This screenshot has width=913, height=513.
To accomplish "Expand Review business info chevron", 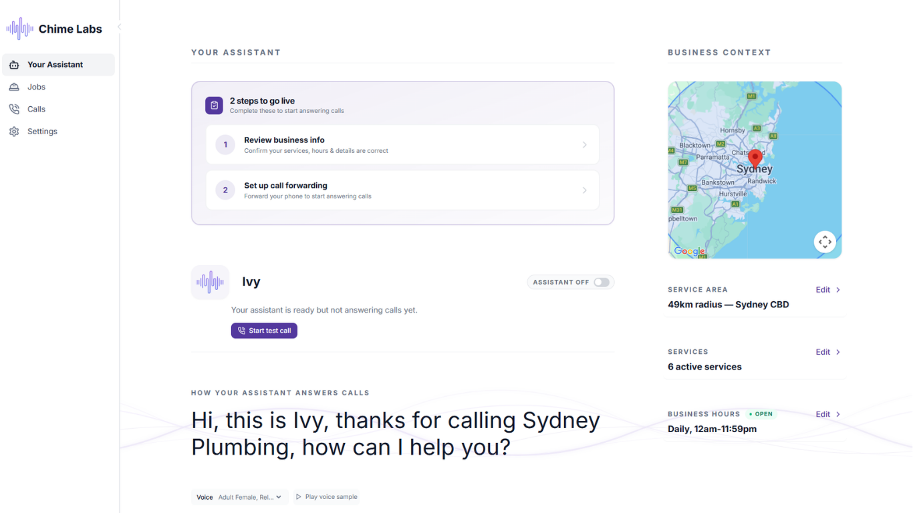I will point(585,145).
